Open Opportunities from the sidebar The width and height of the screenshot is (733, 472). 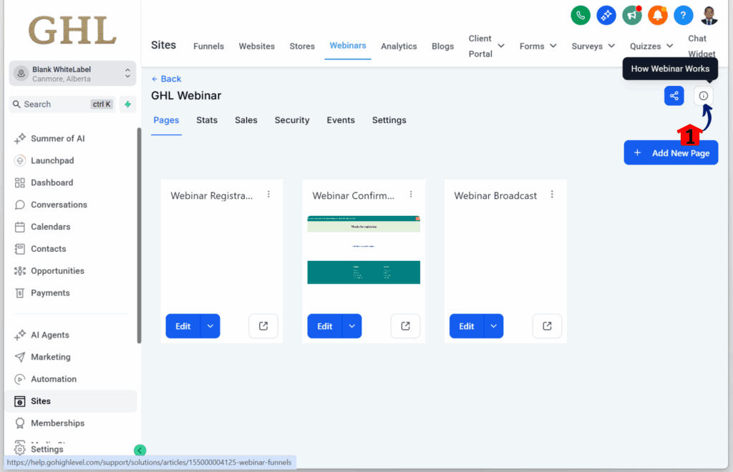click(57, 271)
